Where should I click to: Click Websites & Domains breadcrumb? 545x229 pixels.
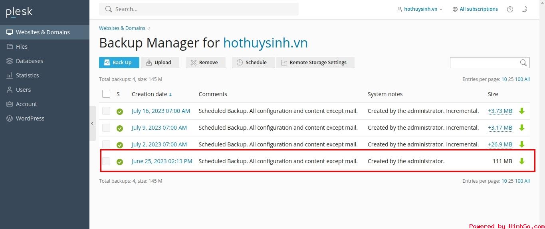click(x=122, y=28)
